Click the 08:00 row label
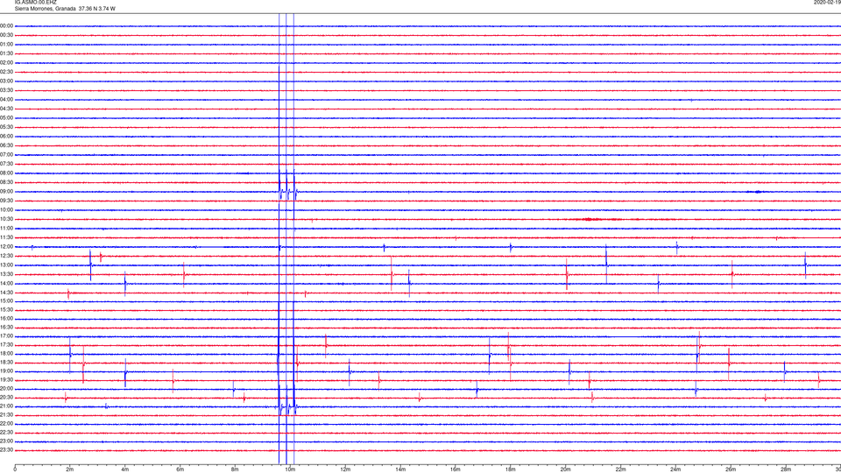841x473 pixels. pyautogui.click(x=6, y=173)
